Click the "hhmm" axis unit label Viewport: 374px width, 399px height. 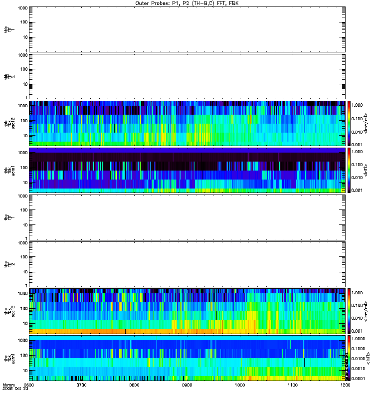[x=8, y=385]
